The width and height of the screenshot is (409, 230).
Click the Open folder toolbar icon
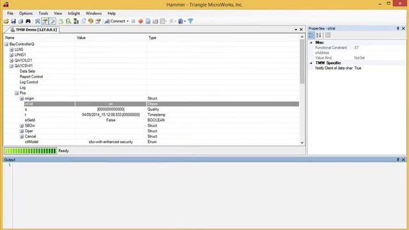click(6, 21)
